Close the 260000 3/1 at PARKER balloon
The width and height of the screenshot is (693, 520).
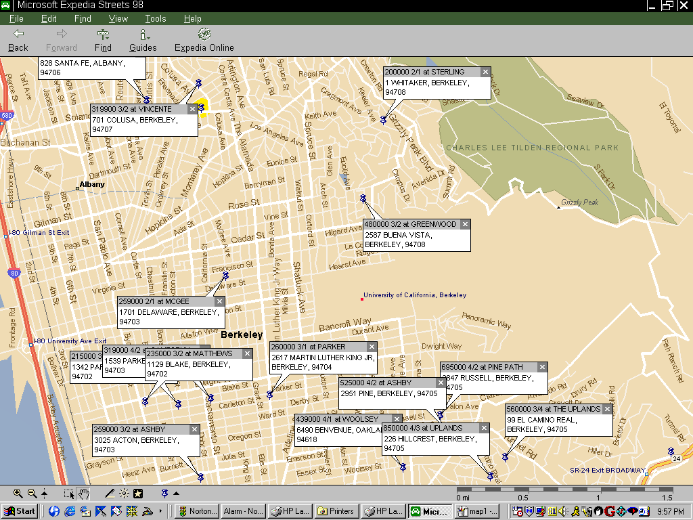click(372, 347)
